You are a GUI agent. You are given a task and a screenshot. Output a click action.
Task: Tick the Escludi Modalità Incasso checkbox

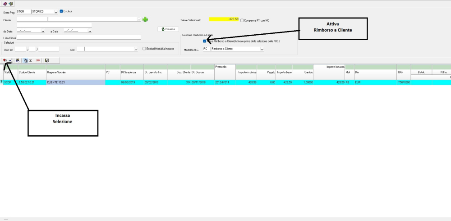click(x=144, y=49)
